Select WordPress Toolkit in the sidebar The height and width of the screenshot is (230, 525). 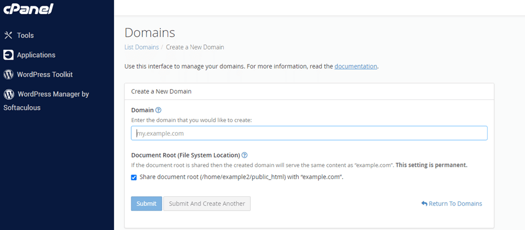(x=45, y=74)
